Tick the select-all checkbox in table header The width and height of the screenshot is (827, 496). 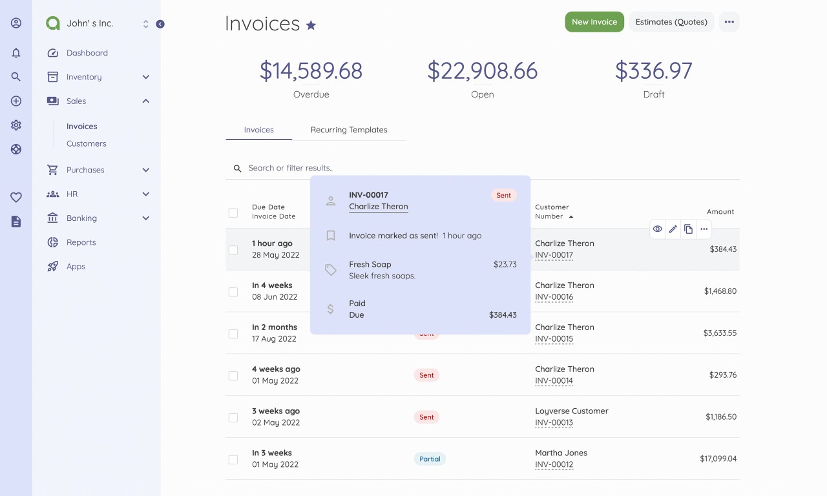pyautogui.click(x=233, y=212)
